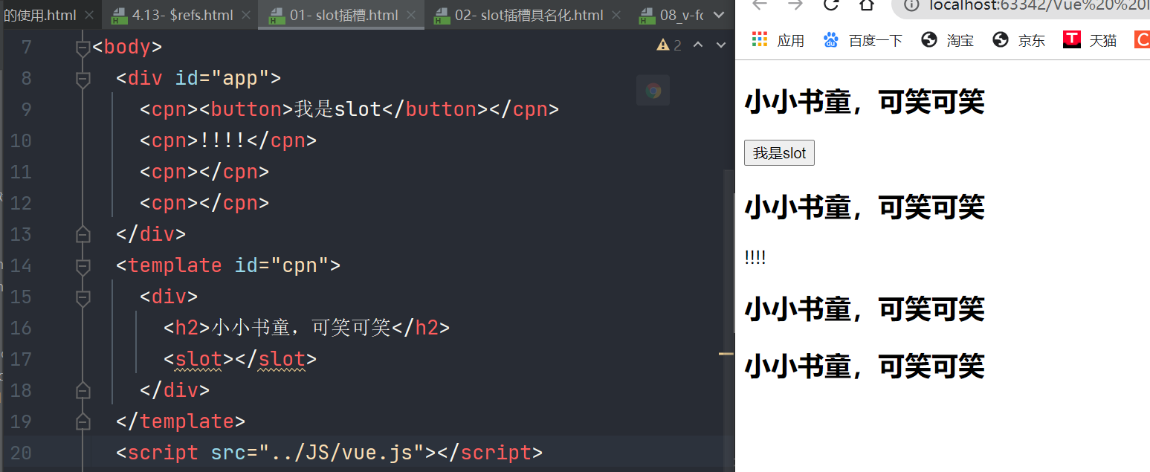The height and width of the screenshot is (472, 1150).
Task: Click the empty cpn tag on line 12
Action: pos(204,203)
